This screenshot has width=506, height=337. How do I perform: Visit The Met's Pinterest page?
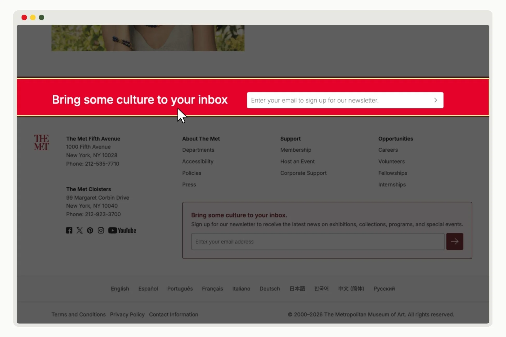tap(90, 230)
